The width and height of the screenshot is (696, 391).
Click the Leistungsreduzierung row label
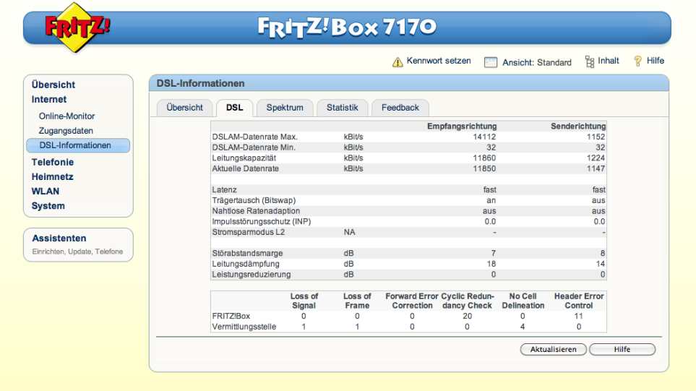coord(252,275)
